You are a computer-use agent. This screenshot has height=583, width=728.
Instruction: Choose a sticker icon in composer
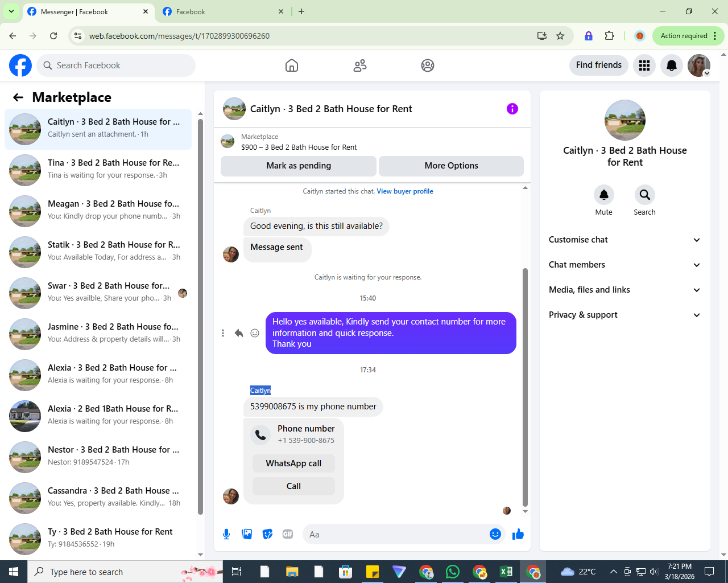tap(267, 534)
